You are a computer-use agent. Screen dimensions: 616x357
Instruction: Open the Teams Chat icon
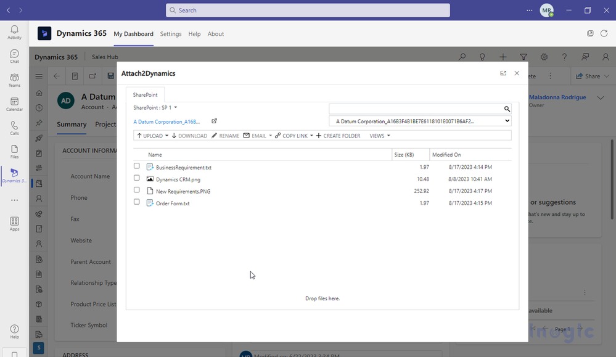click(x=14, y=56)
